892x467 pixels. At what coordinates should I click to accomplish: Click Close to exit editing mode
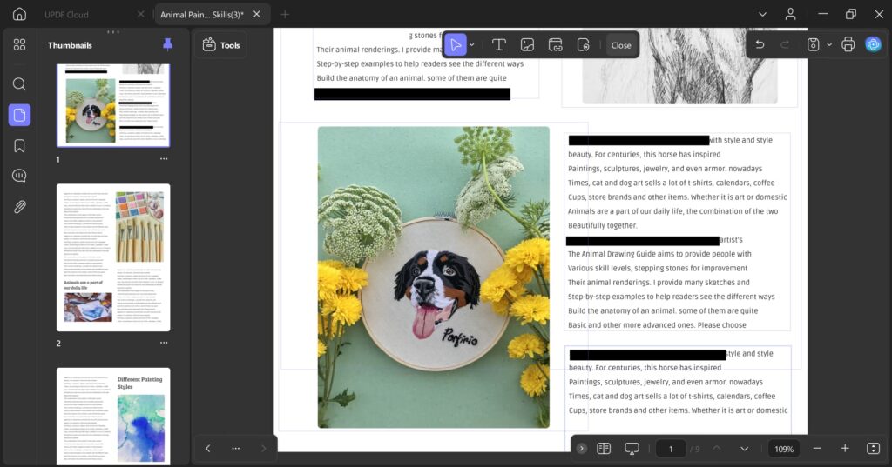(x=621, y=45)
